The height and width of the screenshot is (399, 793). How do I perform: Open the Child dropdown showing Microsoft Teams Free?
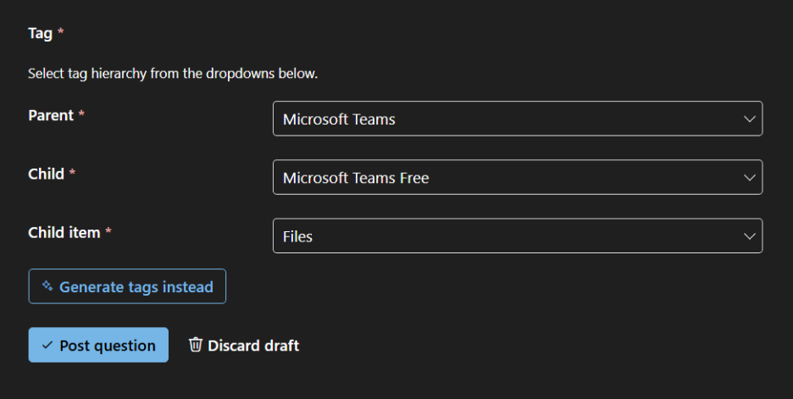click(518, 178)
